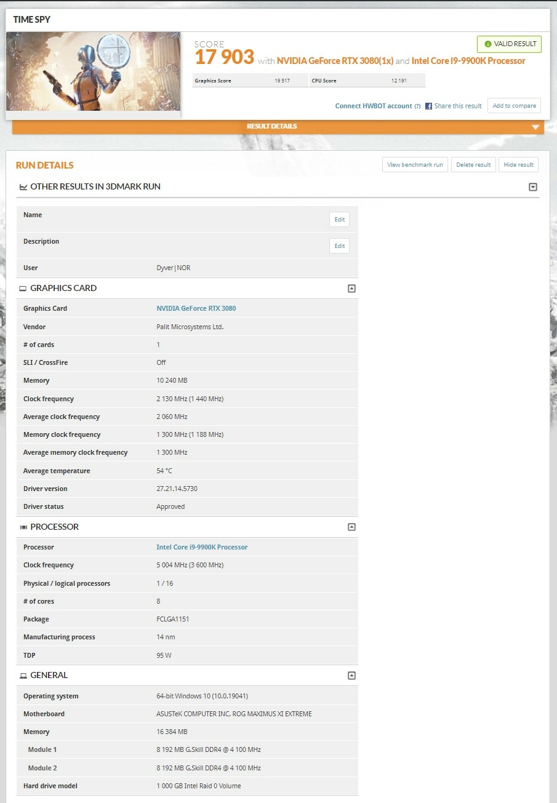Click manufacturing process 14 nm value
557x803 pixels.
[x=166, y=637]
